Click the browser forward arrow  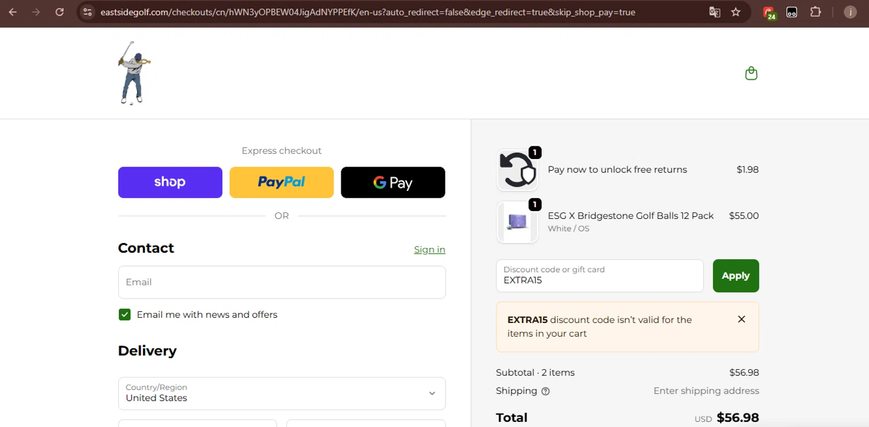(x=36, y=12)
